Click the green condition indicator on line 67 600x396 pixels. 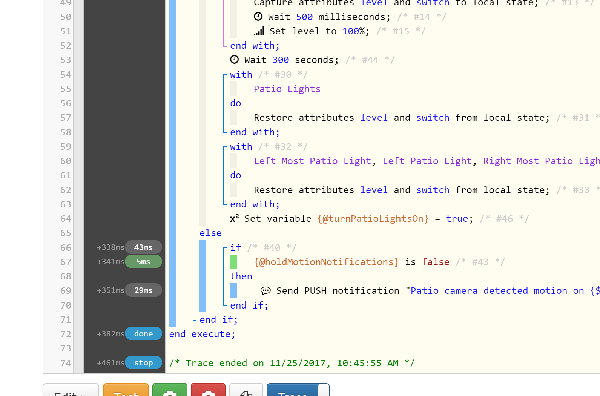233,262
